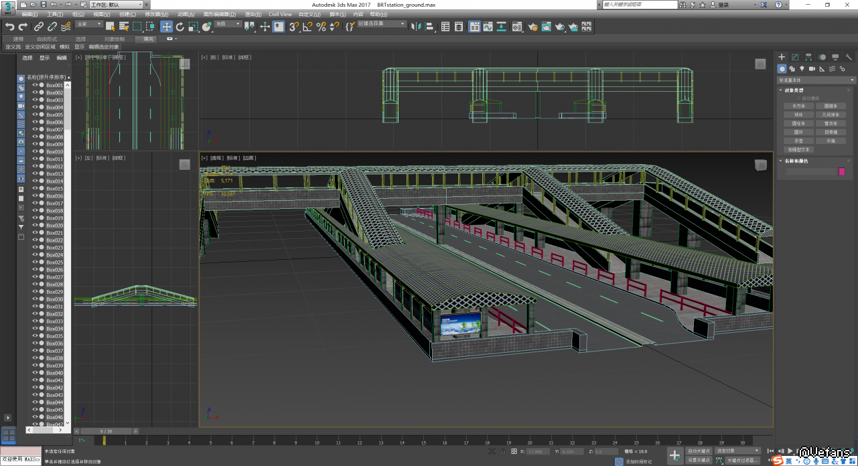Collapse the 对象类型 rollout
Viewport: 858px width, 466px height.
tap(794, 90)
